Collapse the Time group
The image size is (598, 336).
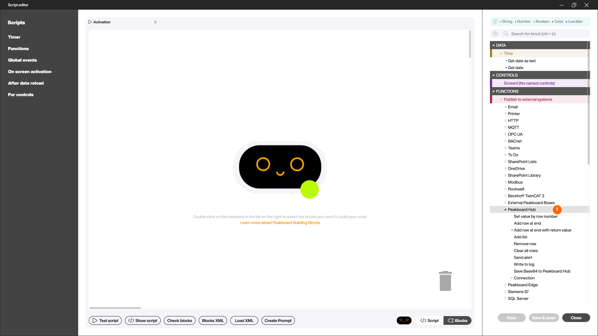501,53
